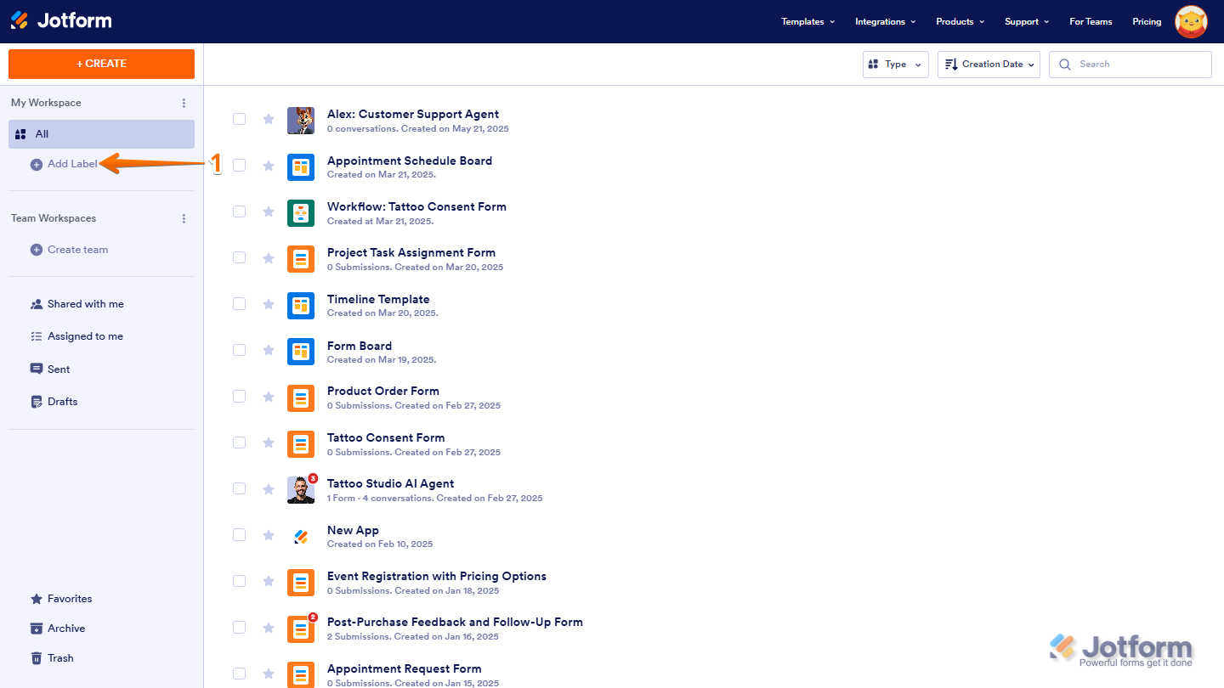This screenshot has width=1224, height=688.
Task: Click the plus icon beside Add Label
Action: click(37, 165)
